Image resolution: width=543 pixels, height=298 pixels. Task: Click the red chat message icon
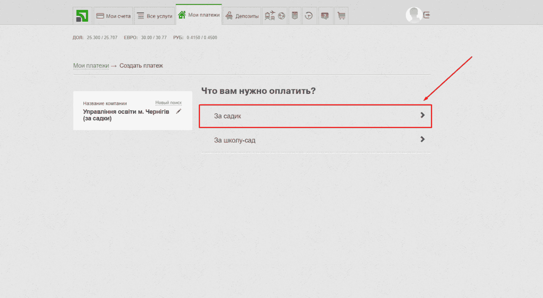tap(324, 16)
